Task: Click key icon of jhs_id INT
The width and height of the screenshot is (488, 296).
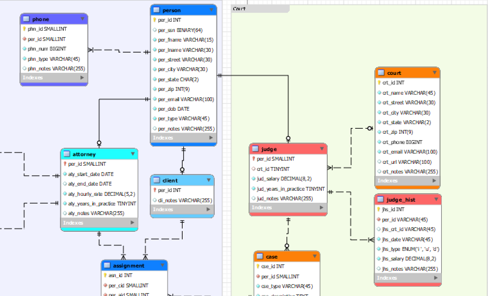Action: tap(379, 209)
